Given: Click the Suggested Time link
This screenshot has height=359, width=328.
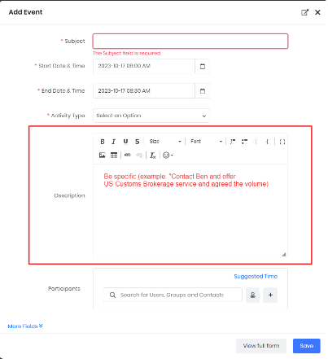Looking at the screenshot, I should click(x=256, y=276).
